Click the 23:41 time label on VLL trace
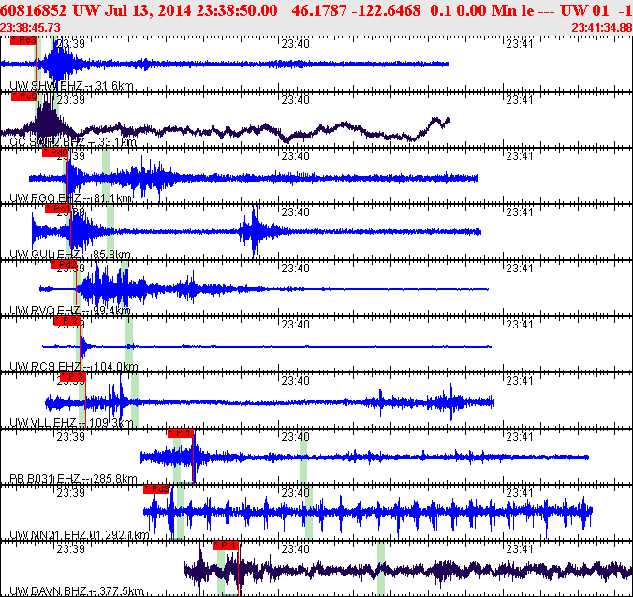 pyautogui.click(x=520, y=381)
